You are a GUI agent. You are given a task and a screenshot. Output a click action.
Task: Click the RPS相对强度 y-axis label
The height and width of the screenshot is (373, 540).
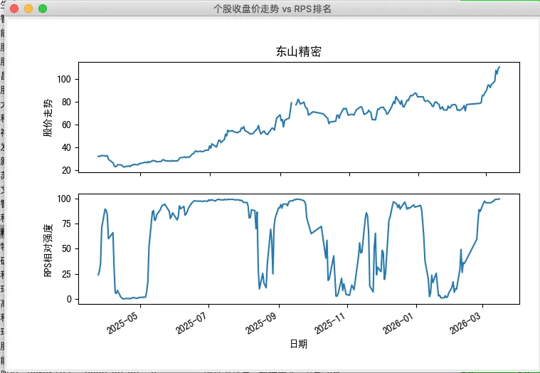click(x=48, y=250)
